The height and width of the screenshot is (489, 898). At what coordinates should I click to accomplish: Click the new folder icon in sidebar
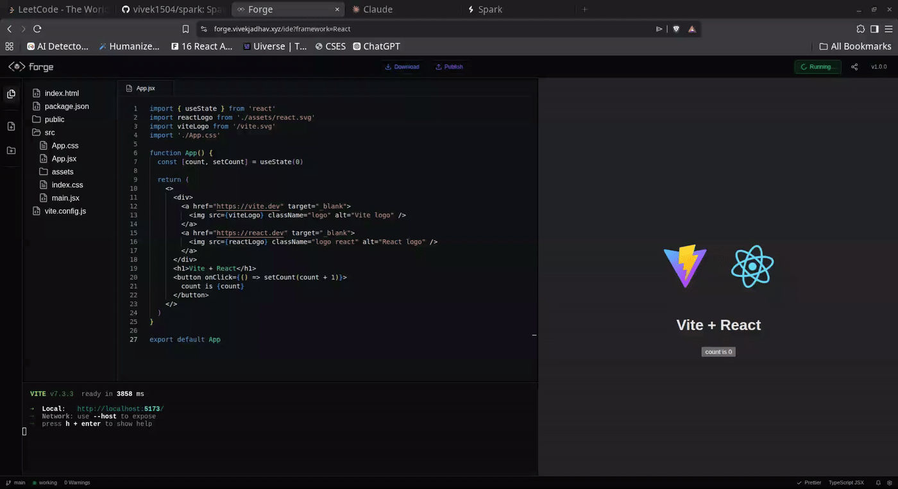11,151
